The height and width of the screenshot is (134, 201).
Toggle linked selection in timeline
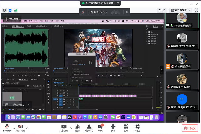(62, 85)
